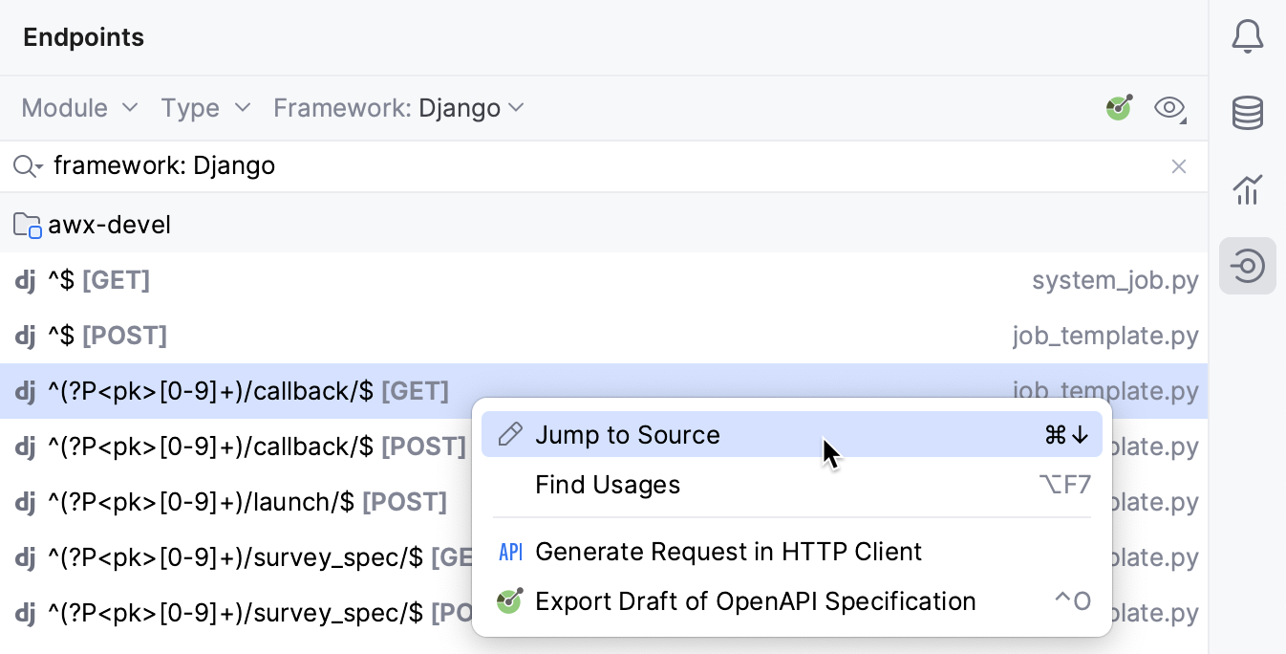Open the Notifications bell icon
The height and width of the screenshot is (654, 1286).
(1247, 36)
